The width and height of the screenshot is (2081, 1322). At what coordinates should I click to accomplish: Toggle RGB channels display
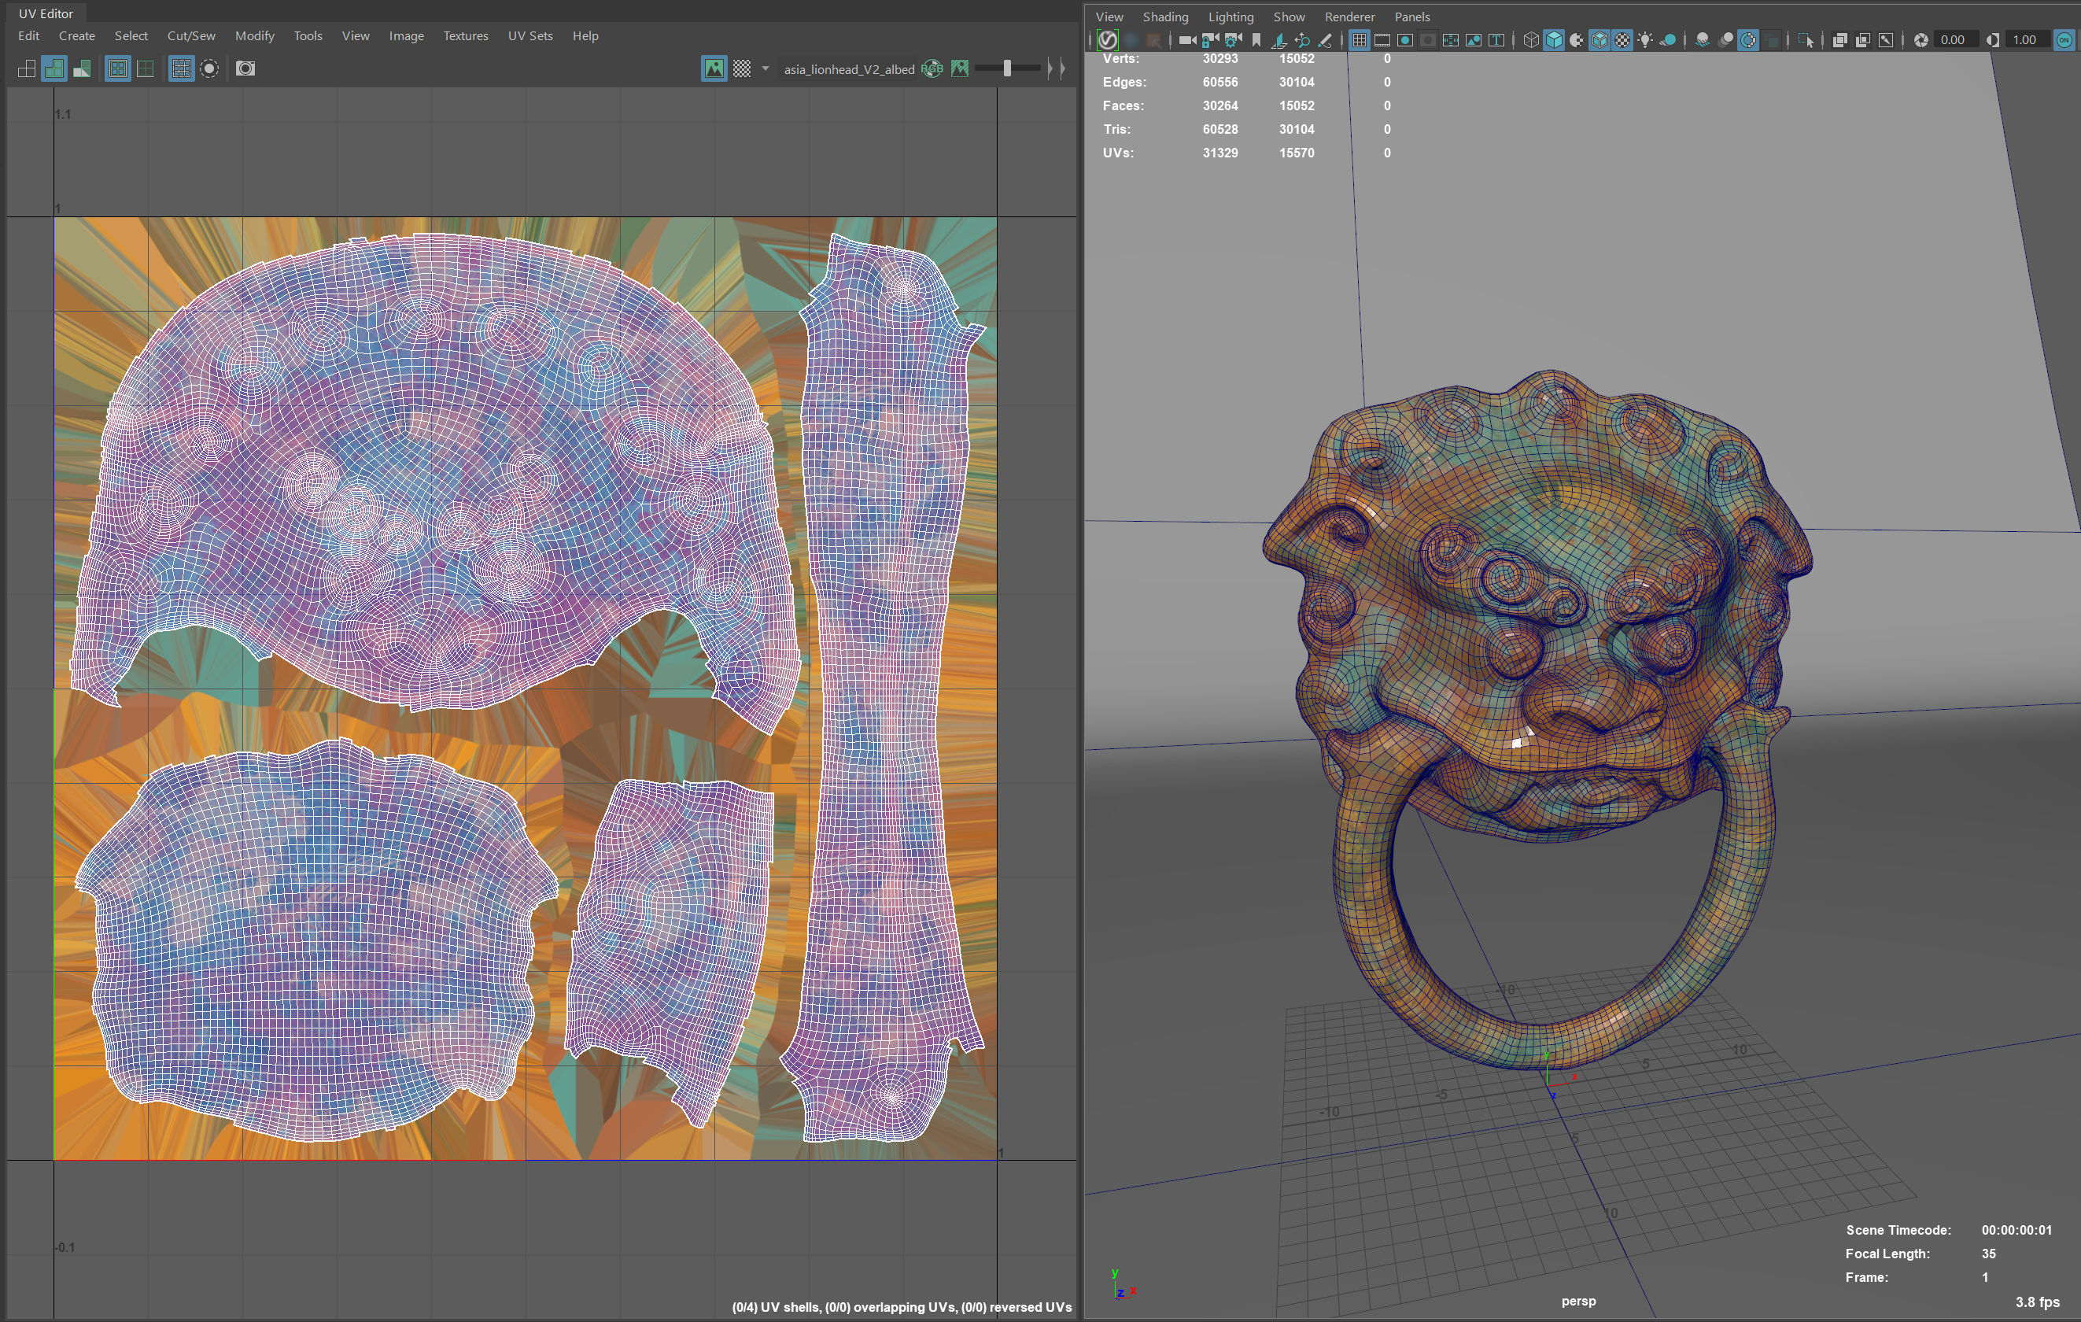click(x=932, y=68)
